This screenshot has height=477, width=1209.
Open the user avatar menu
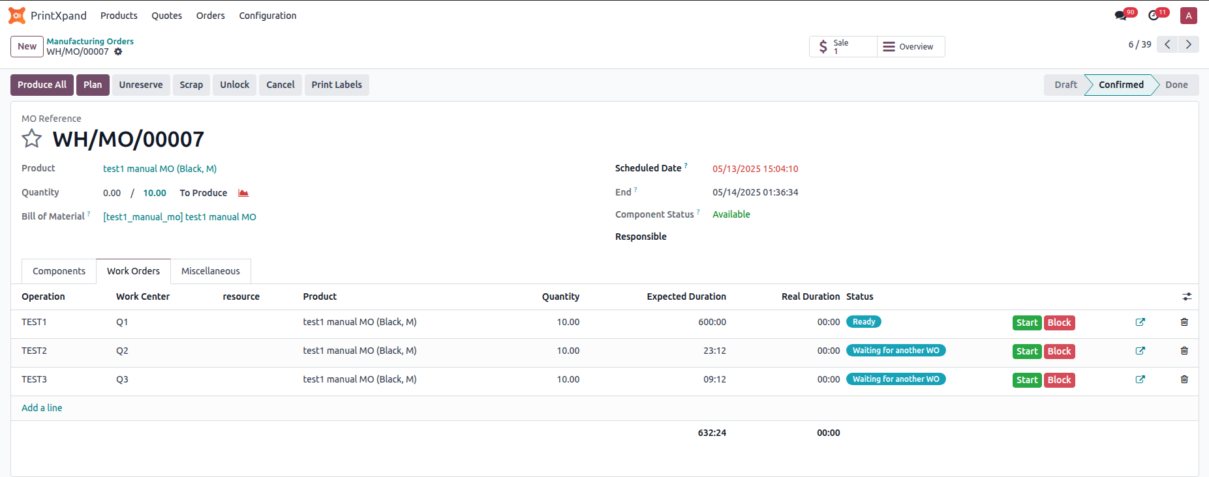(1189, 16)
